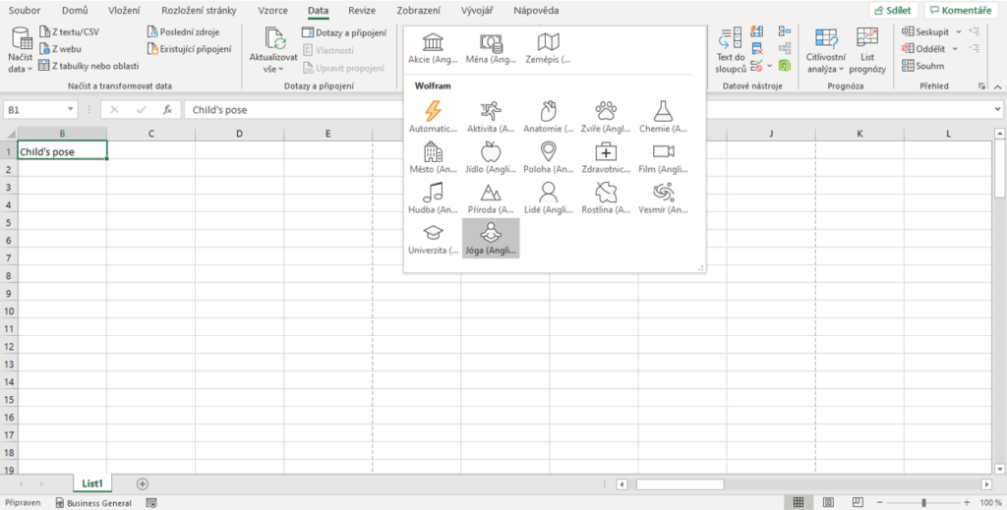Choose the Automatic Wolfram data type

click(x=433, y=117)
